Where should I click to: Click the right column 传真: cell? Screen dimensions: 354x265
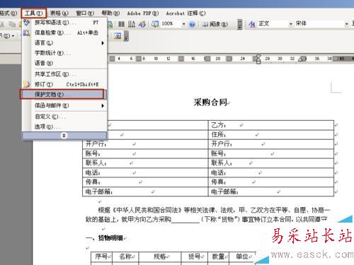pos(271,182)
